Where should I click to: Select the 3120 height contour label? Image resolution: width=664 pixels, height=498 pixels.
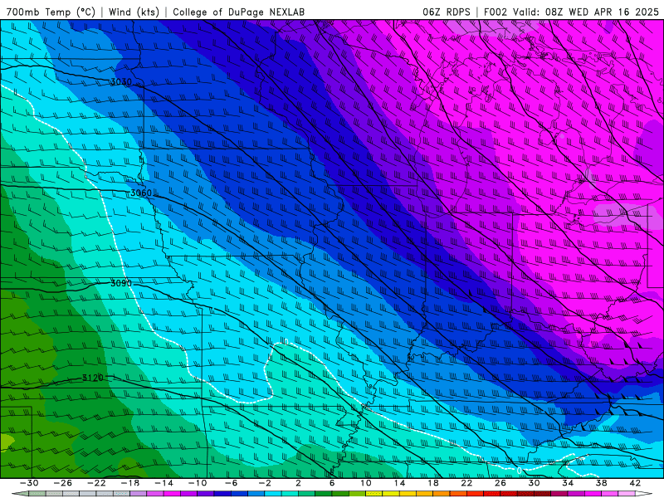93,378
